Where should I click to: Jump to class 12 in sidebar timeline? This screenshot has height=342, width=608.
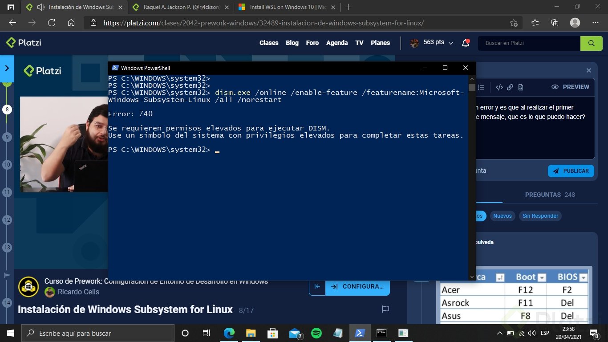(x=7, y=220)
